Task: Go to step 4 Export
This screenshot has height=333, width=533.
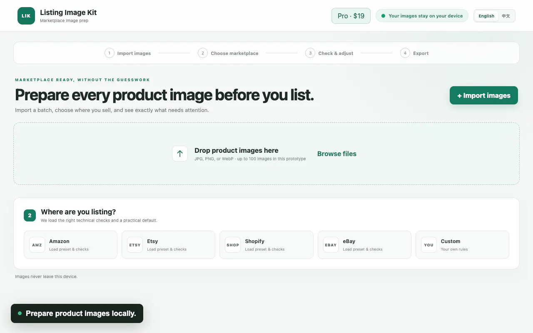Action: click(414, 53)
